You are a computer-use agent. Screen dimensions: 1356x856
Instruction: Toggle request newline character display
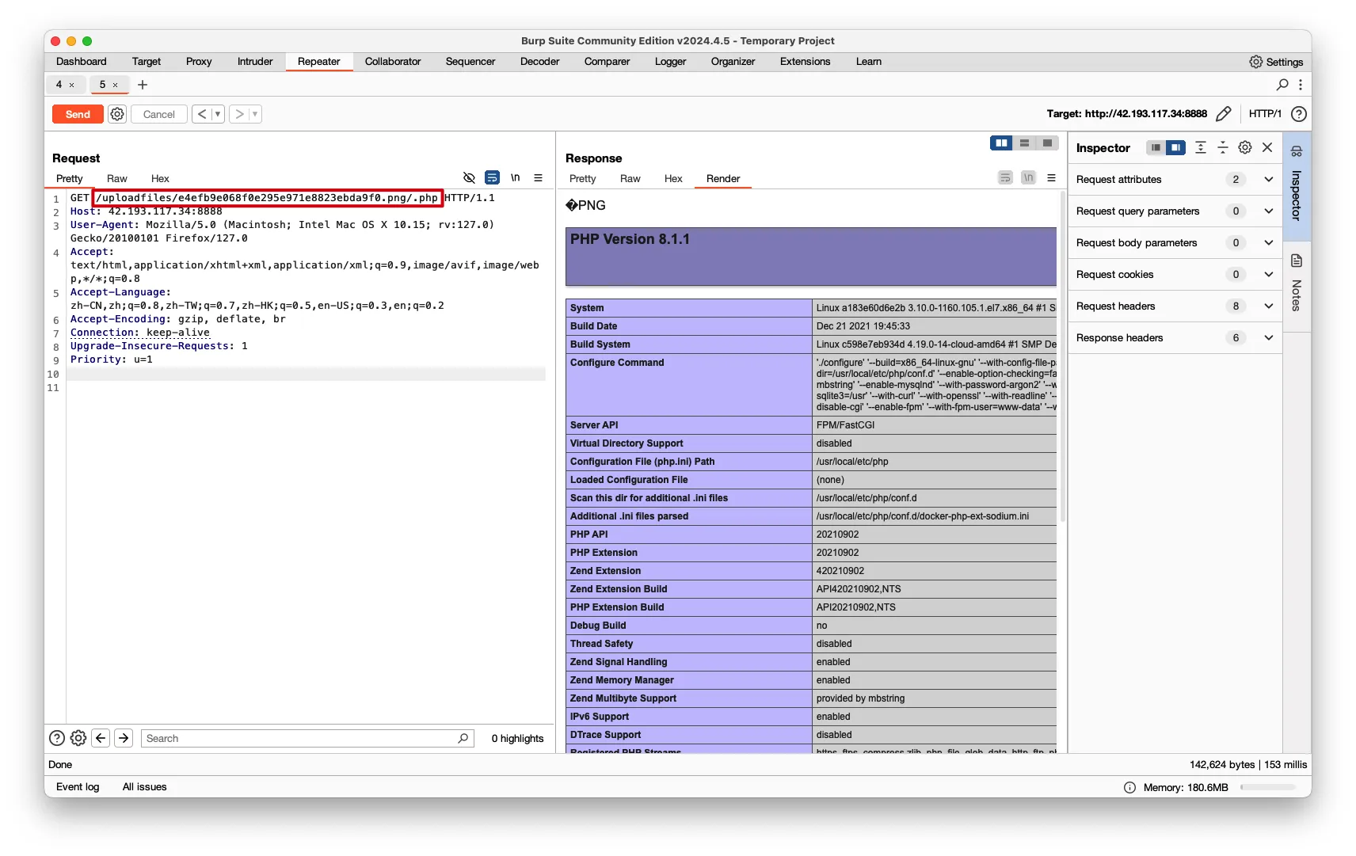(516, 178)
